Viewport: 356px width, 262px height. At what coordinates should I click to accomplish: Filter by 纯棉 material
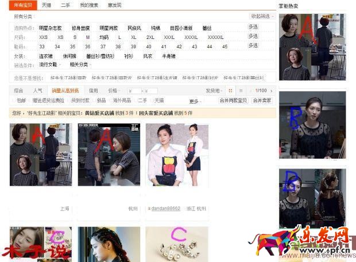click(x=156, y=28)
